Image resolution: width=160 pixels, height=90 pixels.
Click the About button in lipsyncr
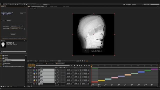(21, 13)
